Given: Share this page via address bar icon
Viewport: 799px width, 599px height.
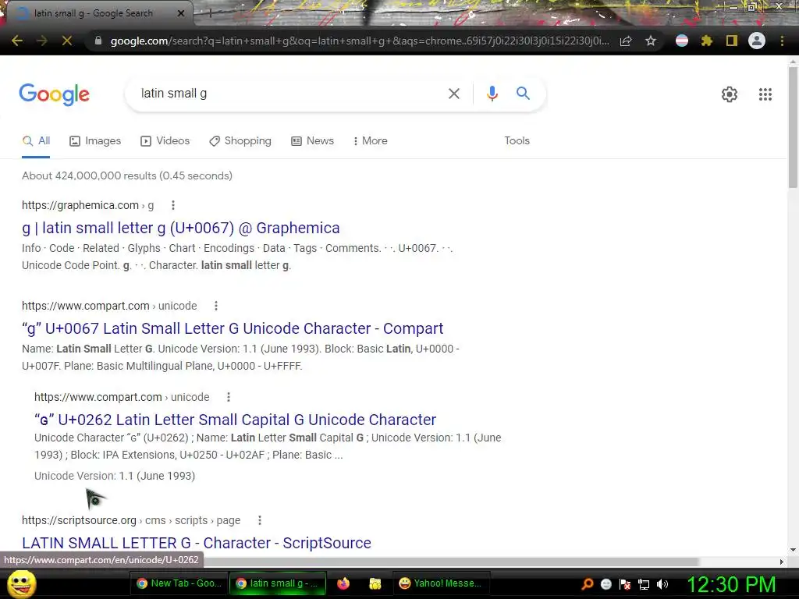Looking at the screenshot, I should pos(626,41).
